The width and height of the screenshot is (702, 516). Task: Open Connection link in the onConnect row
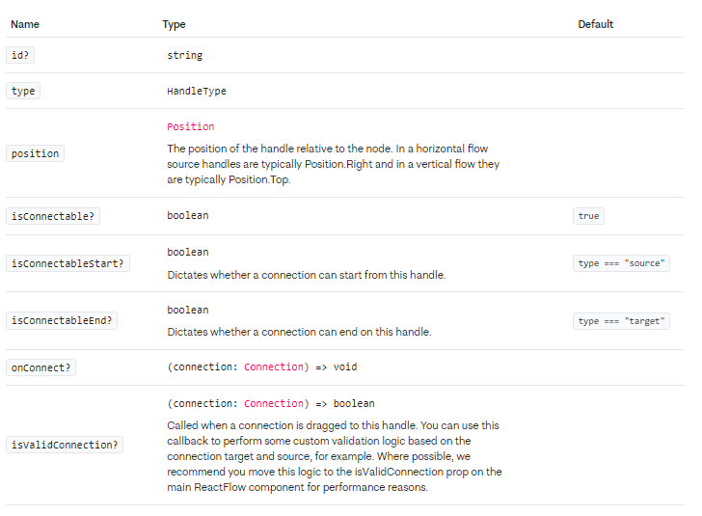tap(274, 367)
